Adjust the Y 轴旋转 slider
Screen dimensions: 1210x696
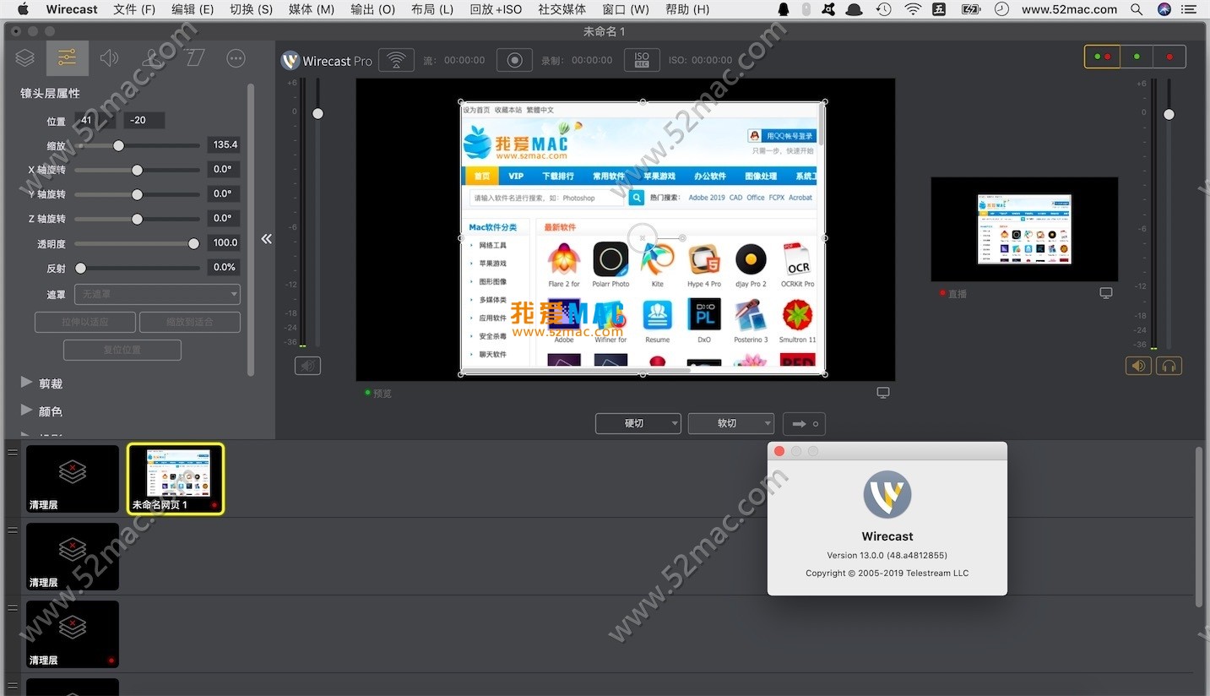[x=137, y=194]
